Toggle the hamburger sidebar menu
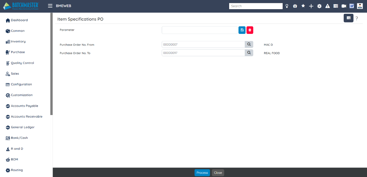Screen dimensions: 367x177 (x=50, y=6)
